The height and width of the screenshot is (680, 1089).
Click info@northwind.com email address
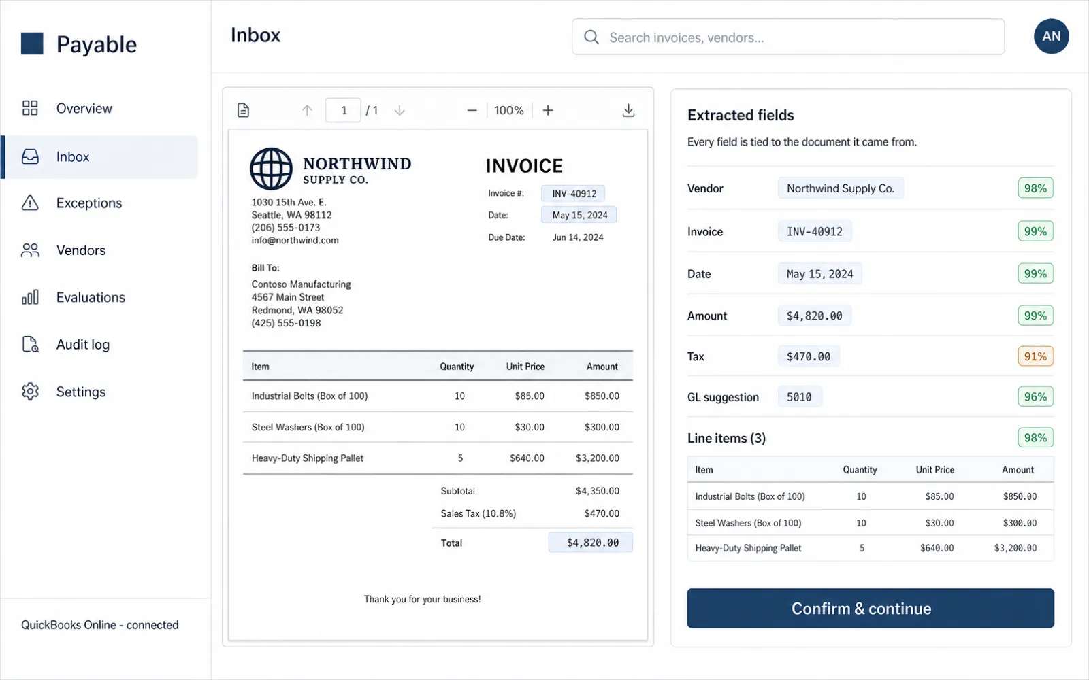pos(295,240)
